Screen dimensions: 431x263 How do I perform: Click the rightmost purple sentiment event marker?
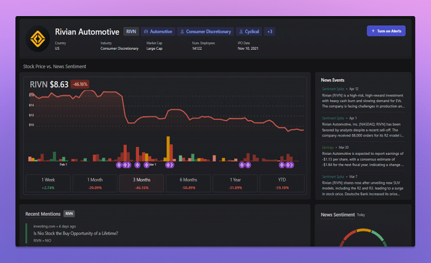click(x=291, y=165)
